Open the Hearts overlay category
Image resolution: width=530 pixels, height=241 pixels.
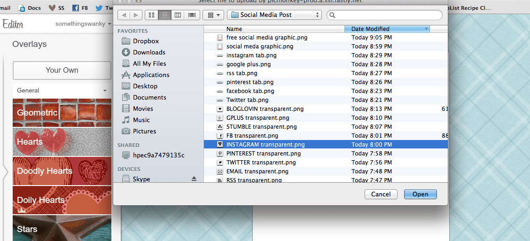[62, 141]
